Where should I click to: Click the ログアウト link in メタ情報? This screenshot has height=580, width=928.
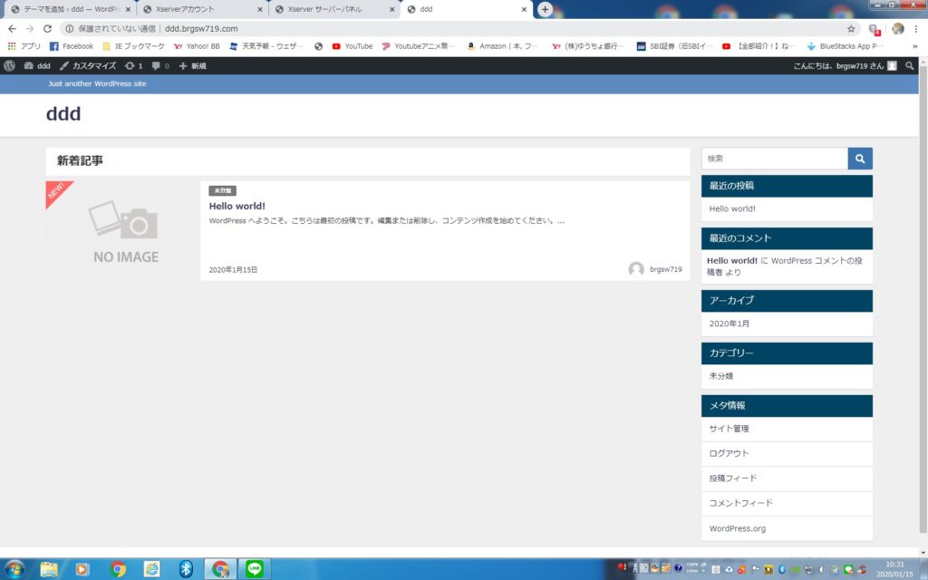(729, 453)
